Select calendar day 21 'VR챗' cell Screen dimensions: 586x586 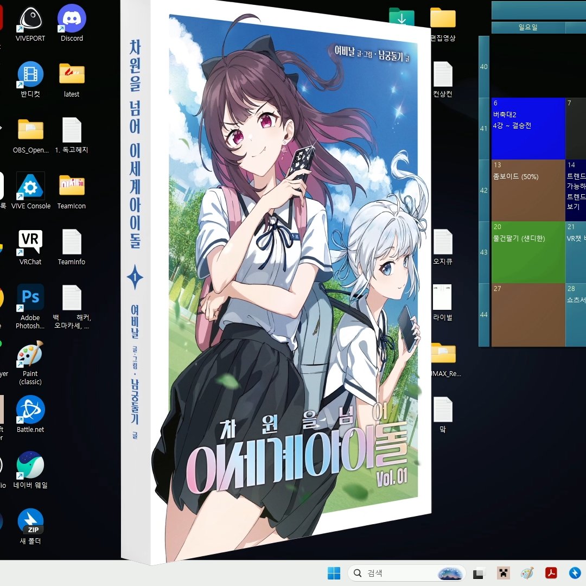click(576, 252)
